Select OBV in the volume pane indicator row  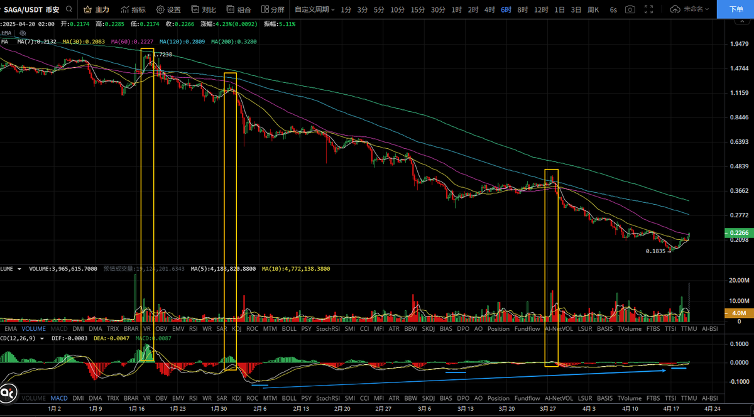pos(161,328)
